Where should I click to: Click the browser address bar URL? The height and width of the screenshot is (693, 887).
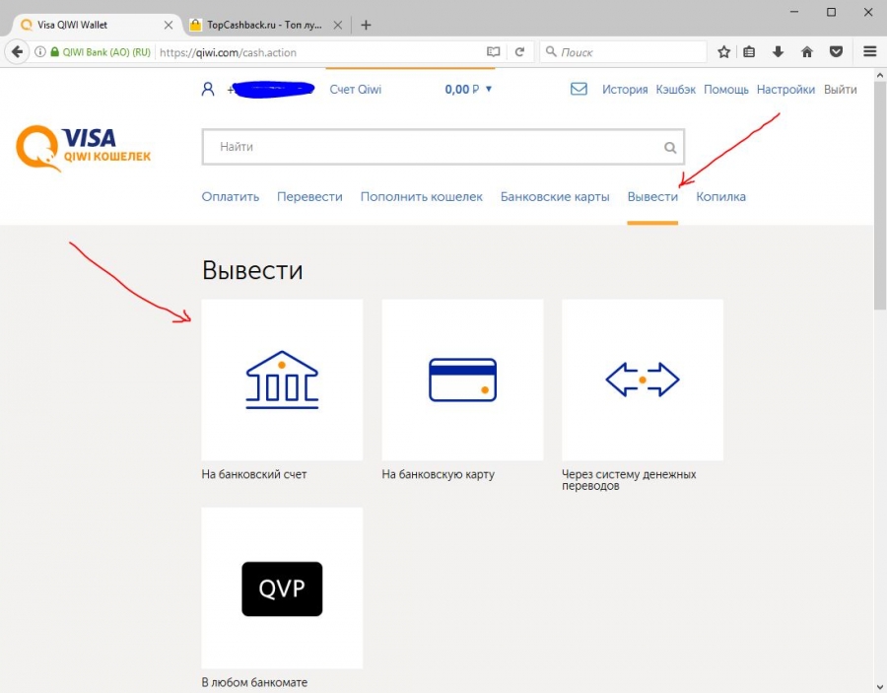click(228, 52)
